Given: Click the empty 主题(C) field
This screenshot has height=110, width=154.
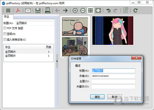Looking at the screenshot, I should [113, 81].
